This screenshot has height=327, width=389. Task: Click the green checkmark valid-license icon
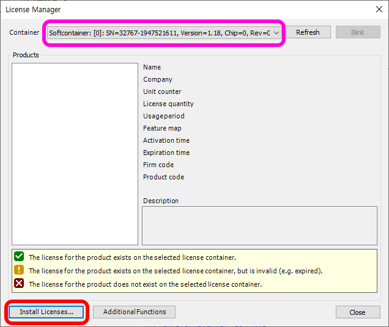(19, 257)
